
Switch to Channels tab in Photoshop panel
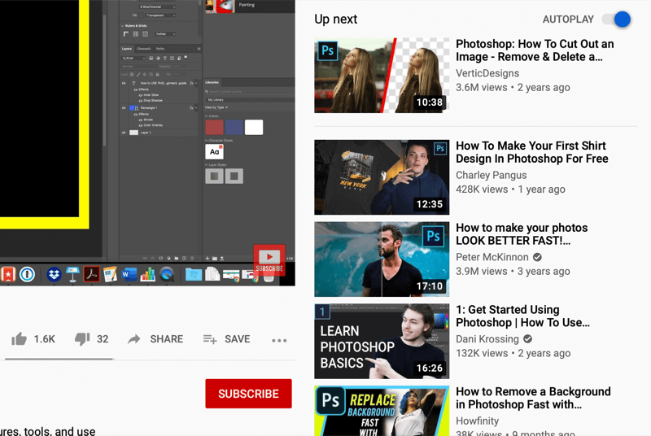coord(144,49)
